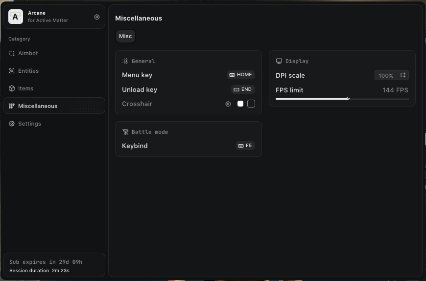Screen dimensions: 426x281
Task: Open the DPI scale dropdown
Action: click(x=392, y=75)
